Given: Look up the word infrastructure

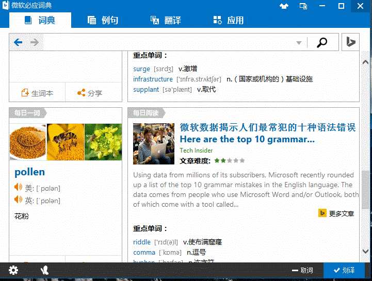Looking at the screenshot, I should (x=153, y=79).
